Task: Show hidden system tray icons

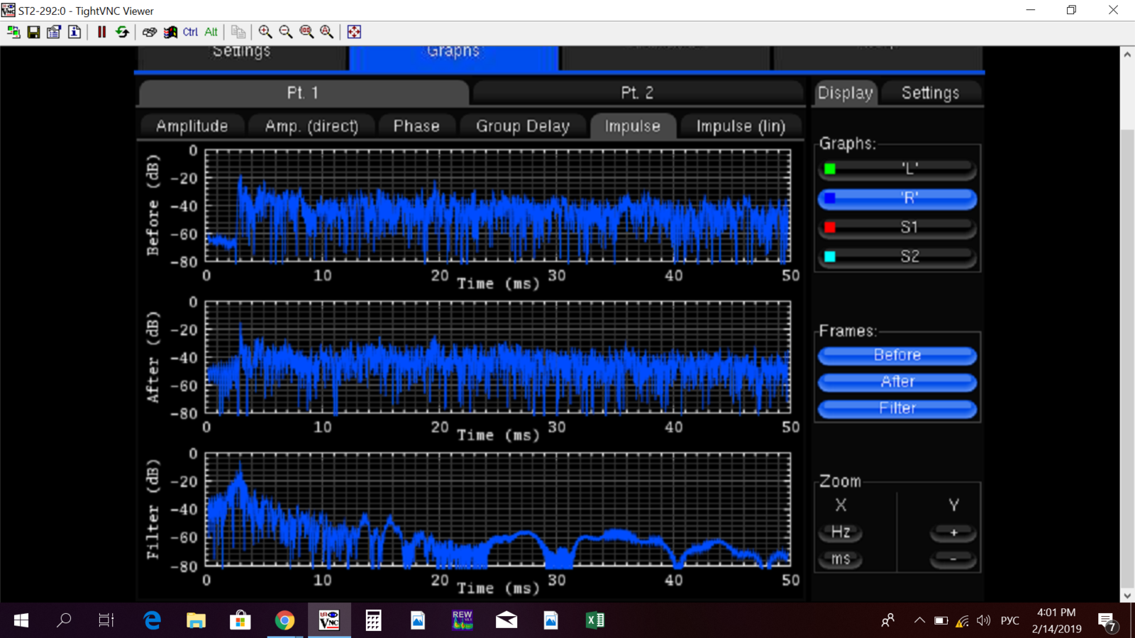Action: 919,620
